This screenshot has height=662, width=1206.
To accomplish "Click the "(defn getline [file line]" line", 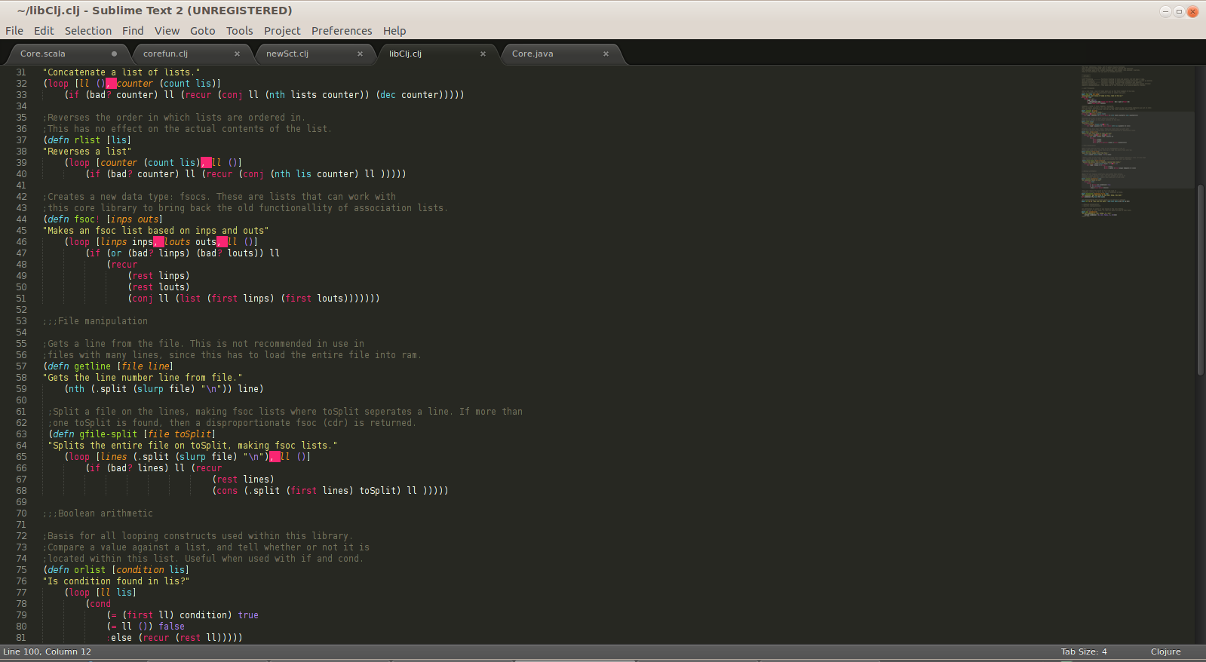I will pyautogui.click(x=108, y=366).
